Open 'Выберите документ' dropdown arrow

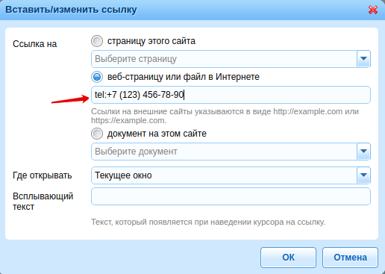(x=363, y=152)
